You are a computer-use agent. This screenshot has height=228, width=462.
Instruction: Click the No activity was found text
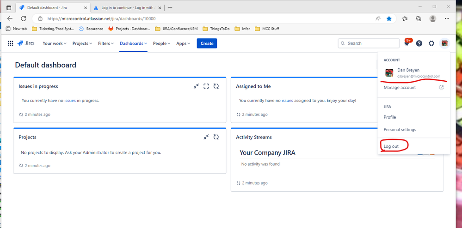[260, 164]
